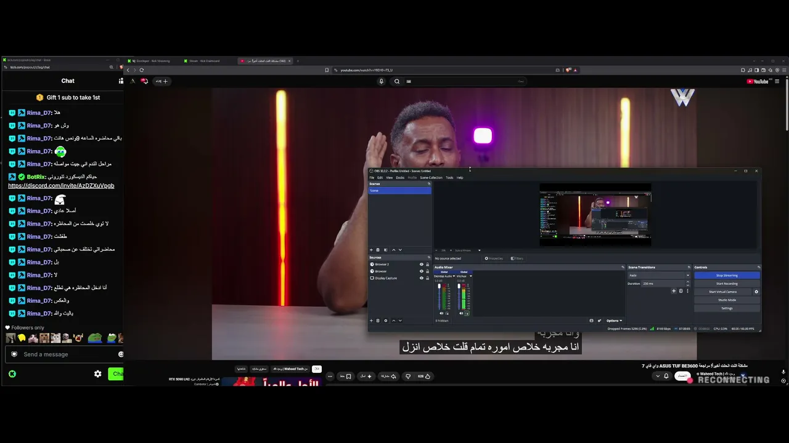Toggle YouTube notification bell for Waheed Tech

pyautogui.click(x=666, y=376)
